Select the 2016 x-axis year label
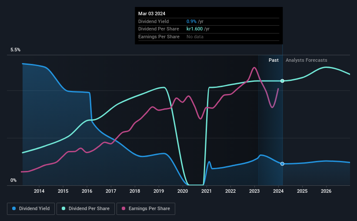 87,191
